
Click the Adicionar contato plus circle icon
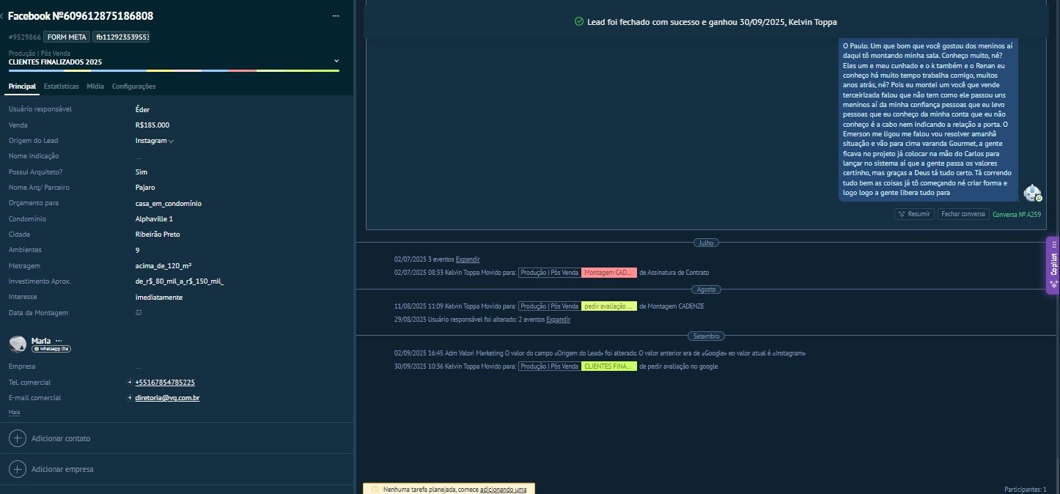18,438
